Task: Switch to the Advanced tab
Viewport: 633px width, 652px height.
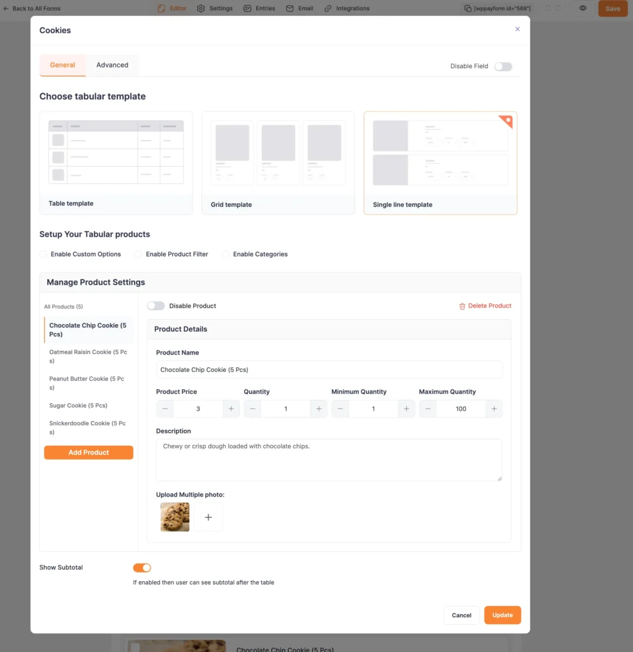Action: 112,65
